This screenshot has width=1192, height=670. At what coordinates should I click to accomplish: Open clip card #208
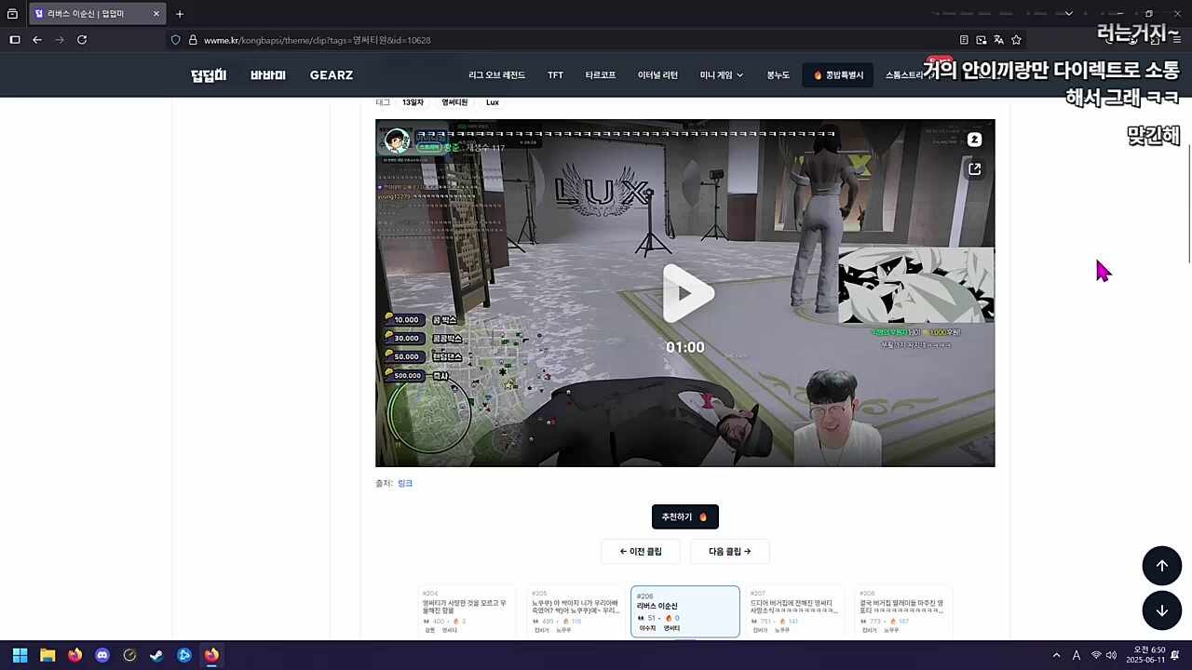tap(904, 611)
